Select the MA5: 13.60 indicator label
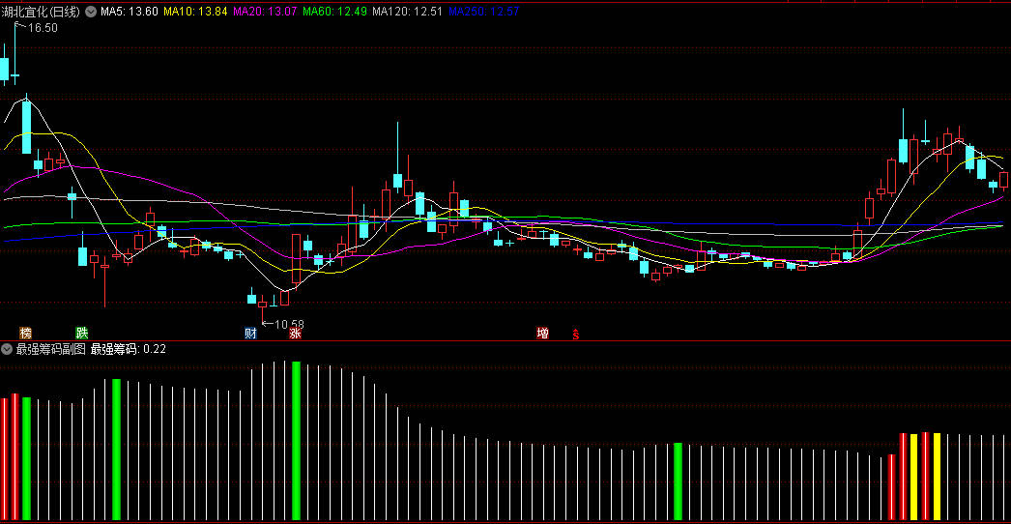 point(130,12)
